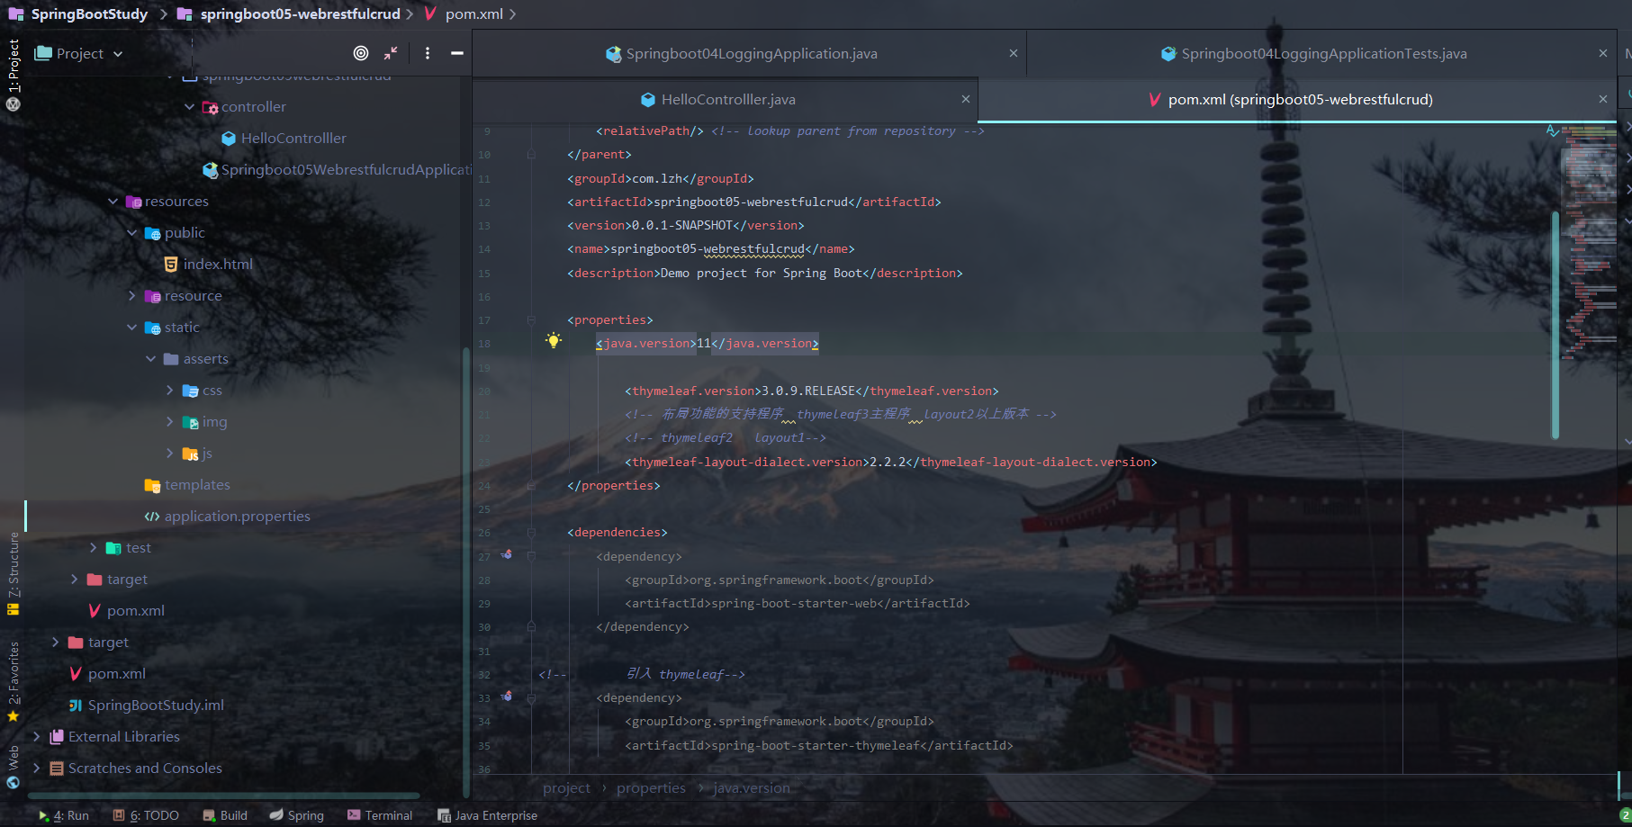Viewport: 1632px width, 827px height.
Task: Open the Terminal tool window
Action: (379, 815)
